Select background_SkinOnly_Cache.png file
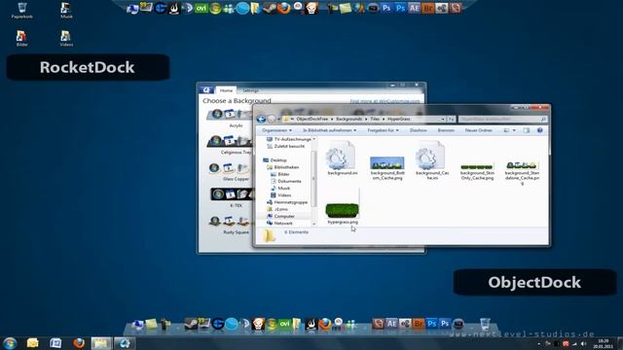Viewport: 623px width, 350px height. (477, 172)
